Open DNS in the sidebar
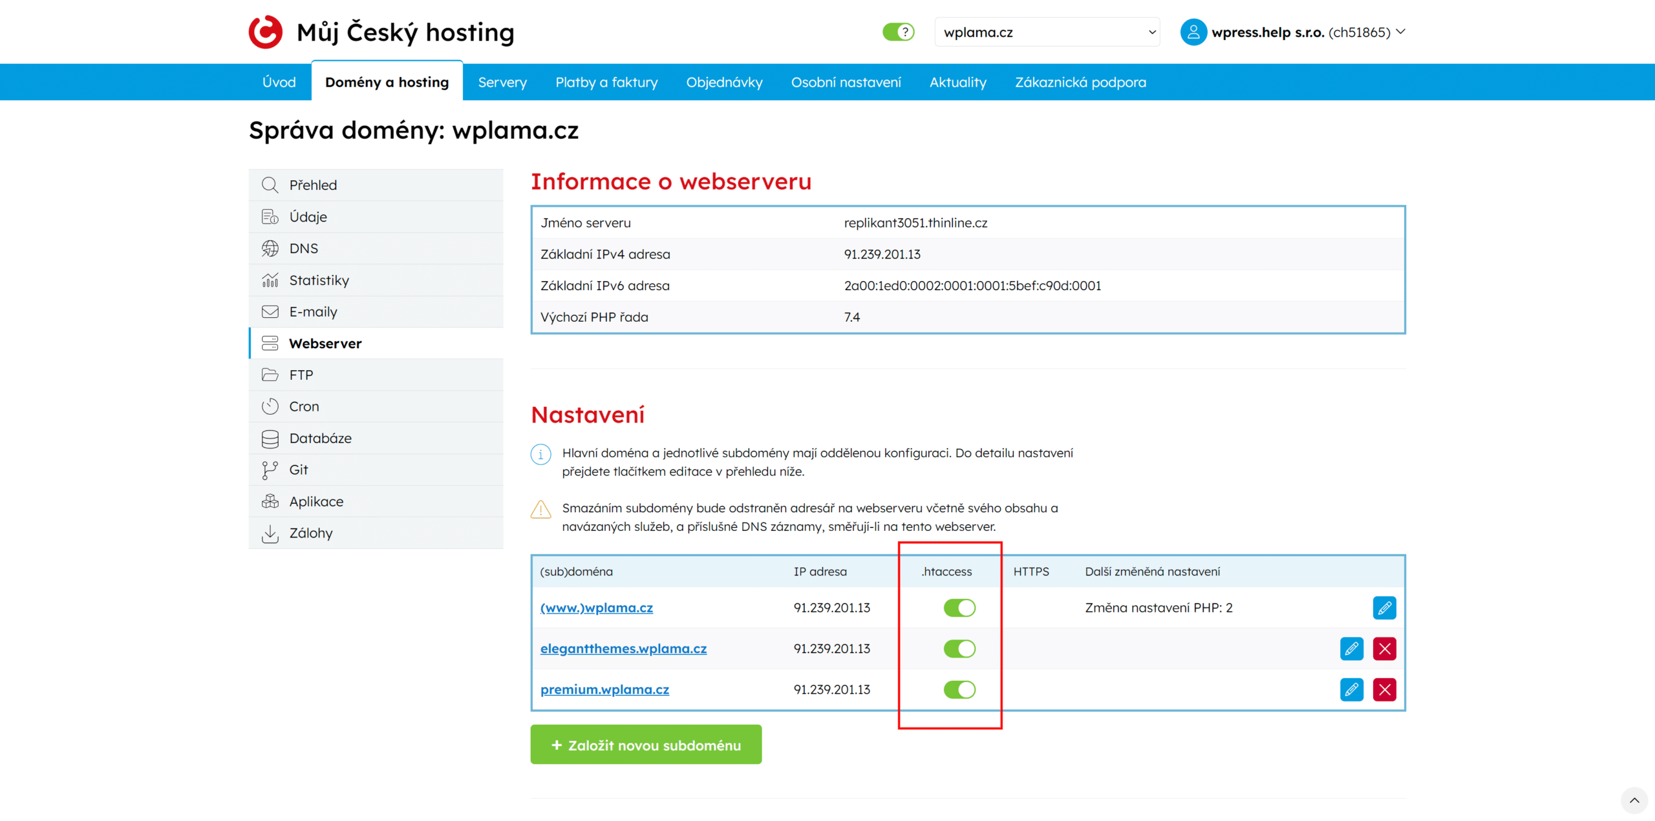 (x=376, y=248)
